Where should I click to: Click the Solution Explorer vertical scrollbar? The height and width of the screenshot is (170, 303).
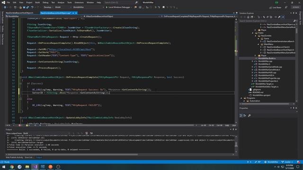pos(296,30)
